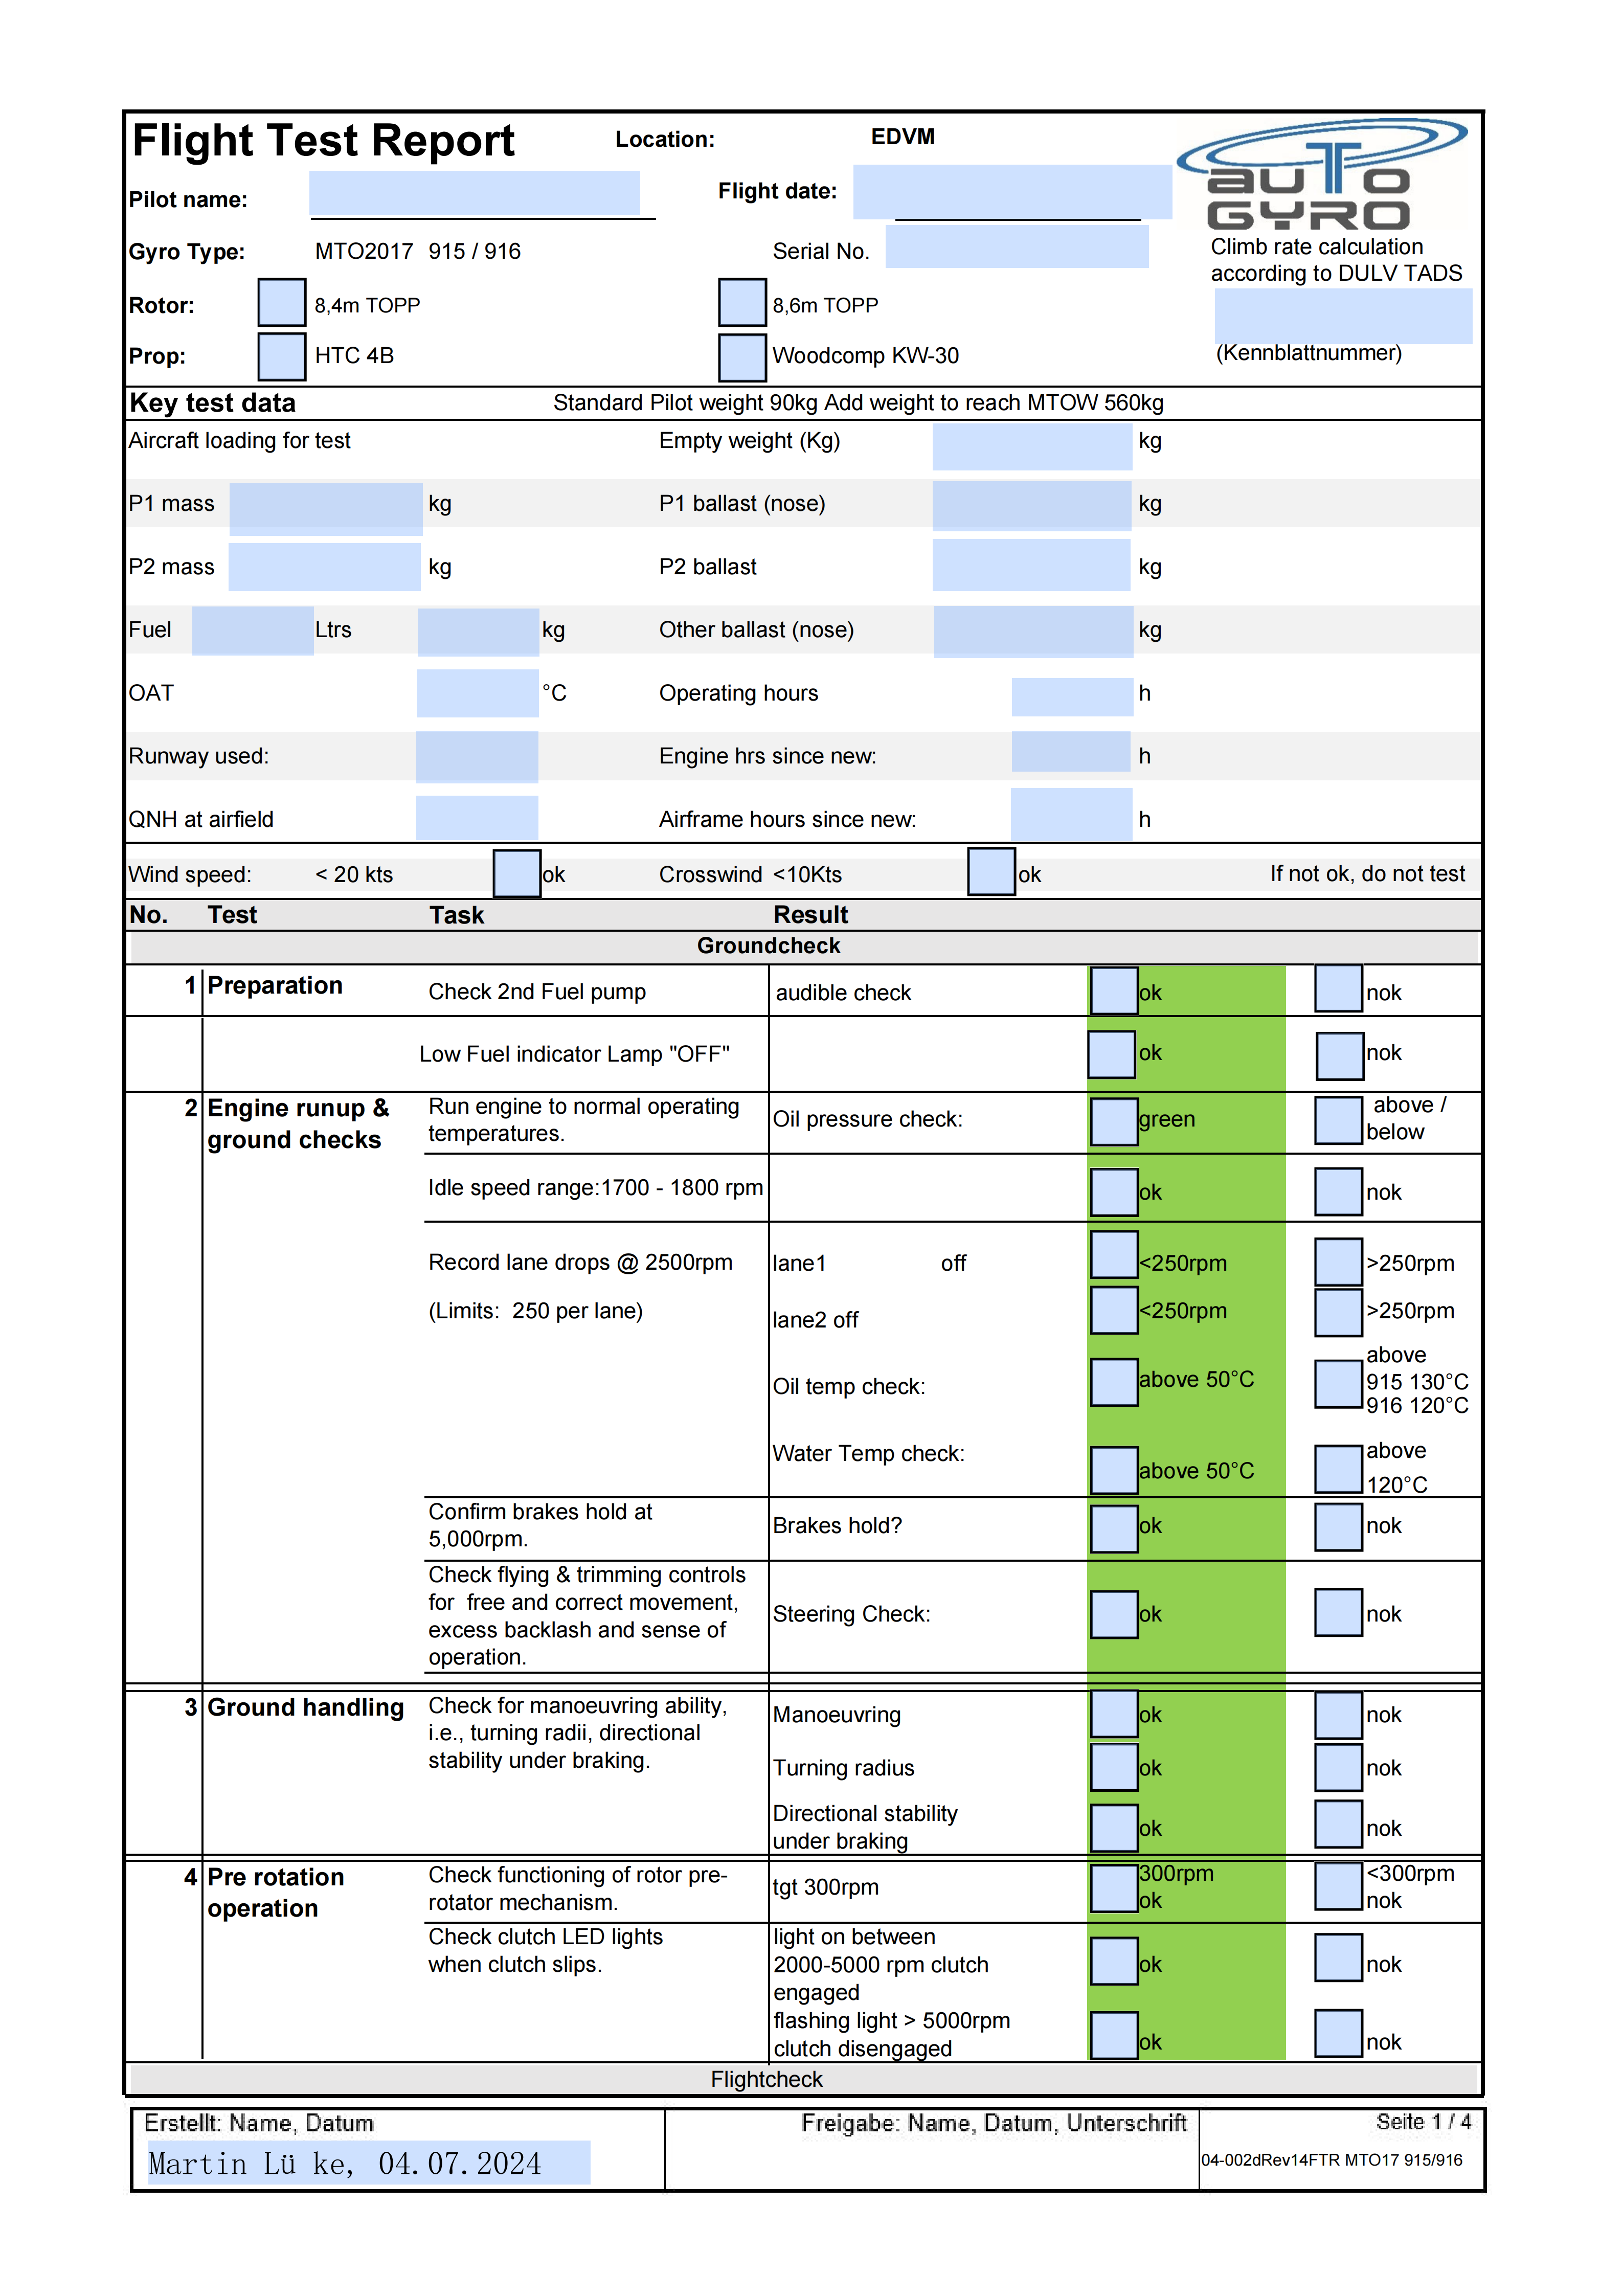This screenshot has width=1623, height=2296.
Task: Mark Brakes hold ok
Action: tap(1114, 1529)
